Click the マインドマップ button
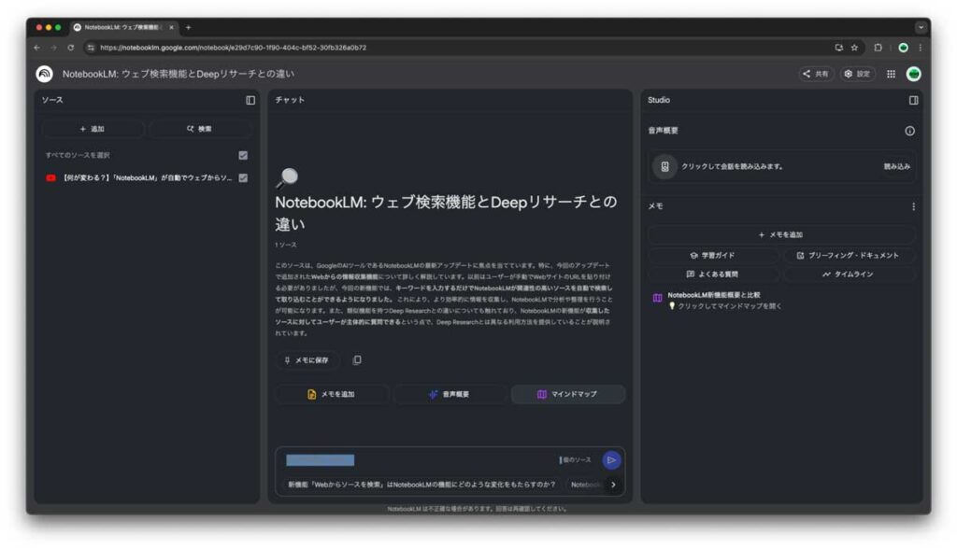957x549 pixels. (x=567, y=394)
